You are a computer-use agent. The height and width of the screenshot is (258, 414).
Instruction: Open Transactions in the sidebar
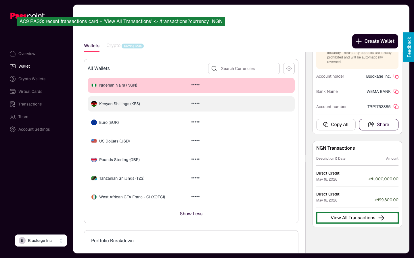[x=26, y=104]
